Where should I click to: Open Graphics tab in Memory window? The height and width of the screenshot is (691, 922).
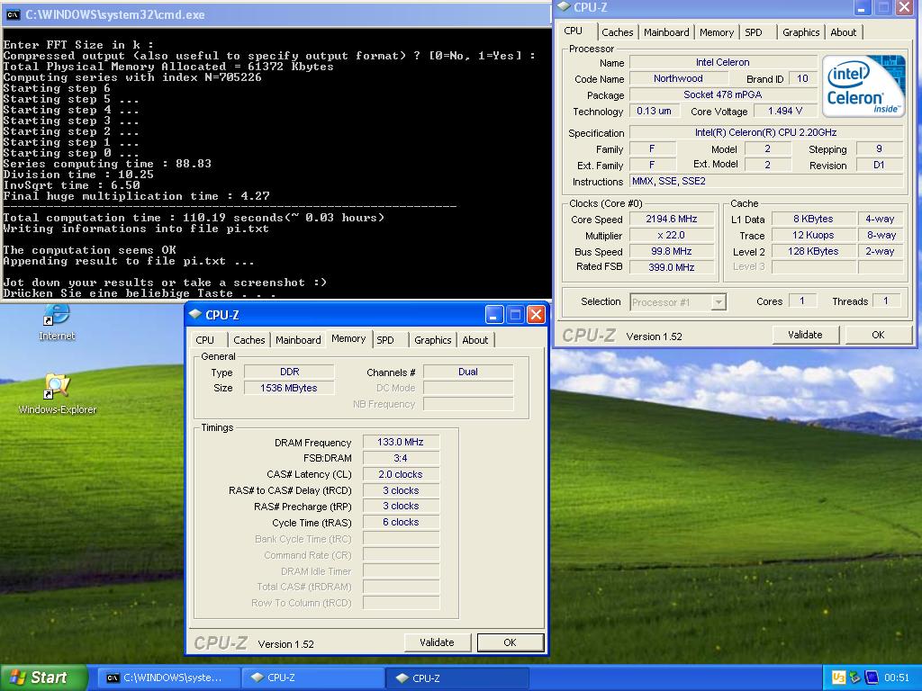pyautogui.click(x=433, y=339)
